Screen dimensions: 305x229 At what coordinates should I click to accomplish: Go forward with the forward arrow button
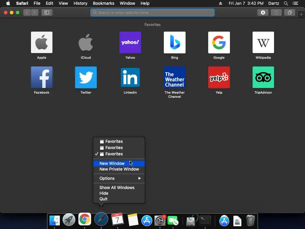pos(35,13)
